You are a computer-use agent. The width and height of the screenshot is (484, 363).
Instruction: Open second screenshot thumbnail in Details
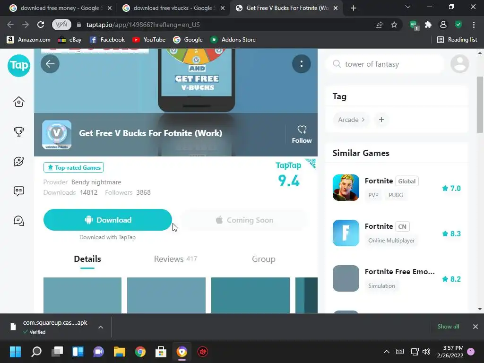pos(166,295)
